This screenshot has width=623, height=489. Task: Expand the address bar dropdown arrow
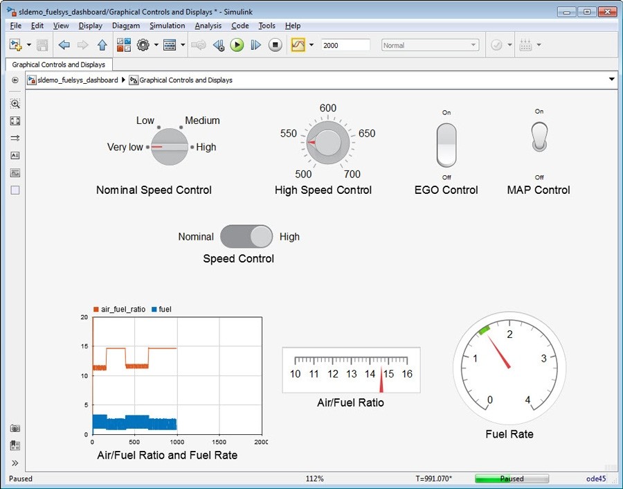[611, 80]
